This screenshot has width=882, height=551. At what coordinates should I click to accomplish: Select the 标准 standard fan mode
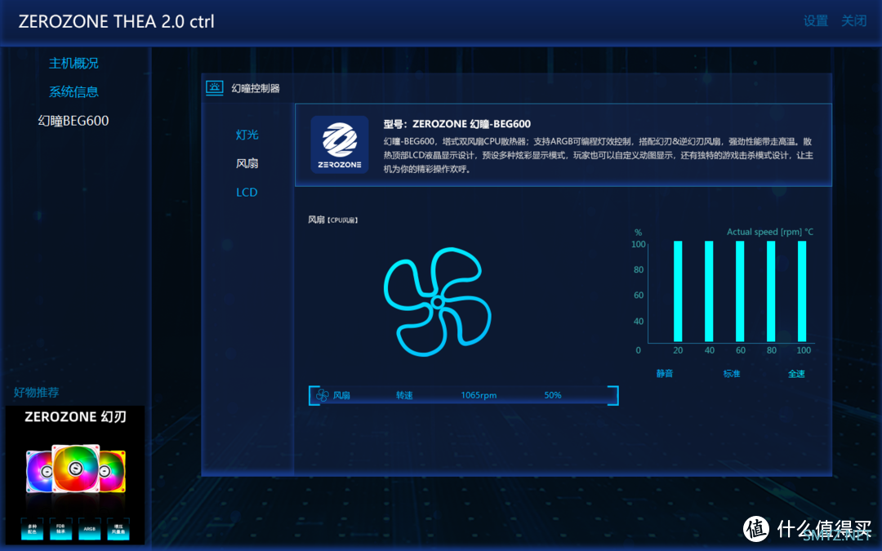coord(731,373)
